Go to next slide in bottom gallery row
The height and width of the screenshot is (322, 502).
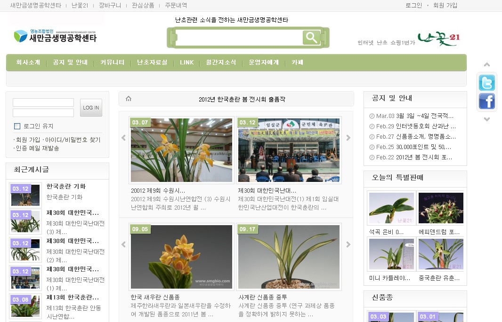pos(348,244)
